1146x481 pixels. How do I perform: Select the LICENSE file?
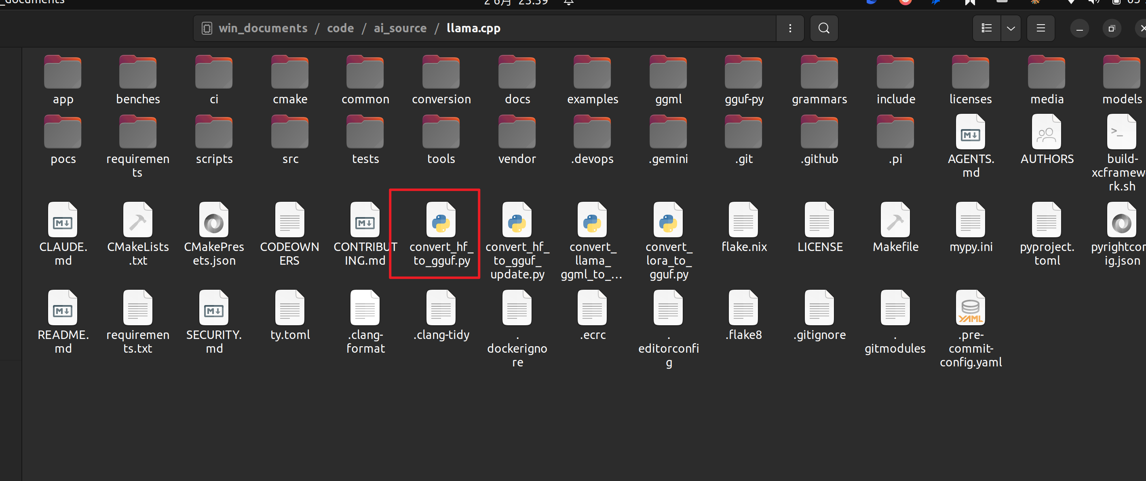(819, 228)
